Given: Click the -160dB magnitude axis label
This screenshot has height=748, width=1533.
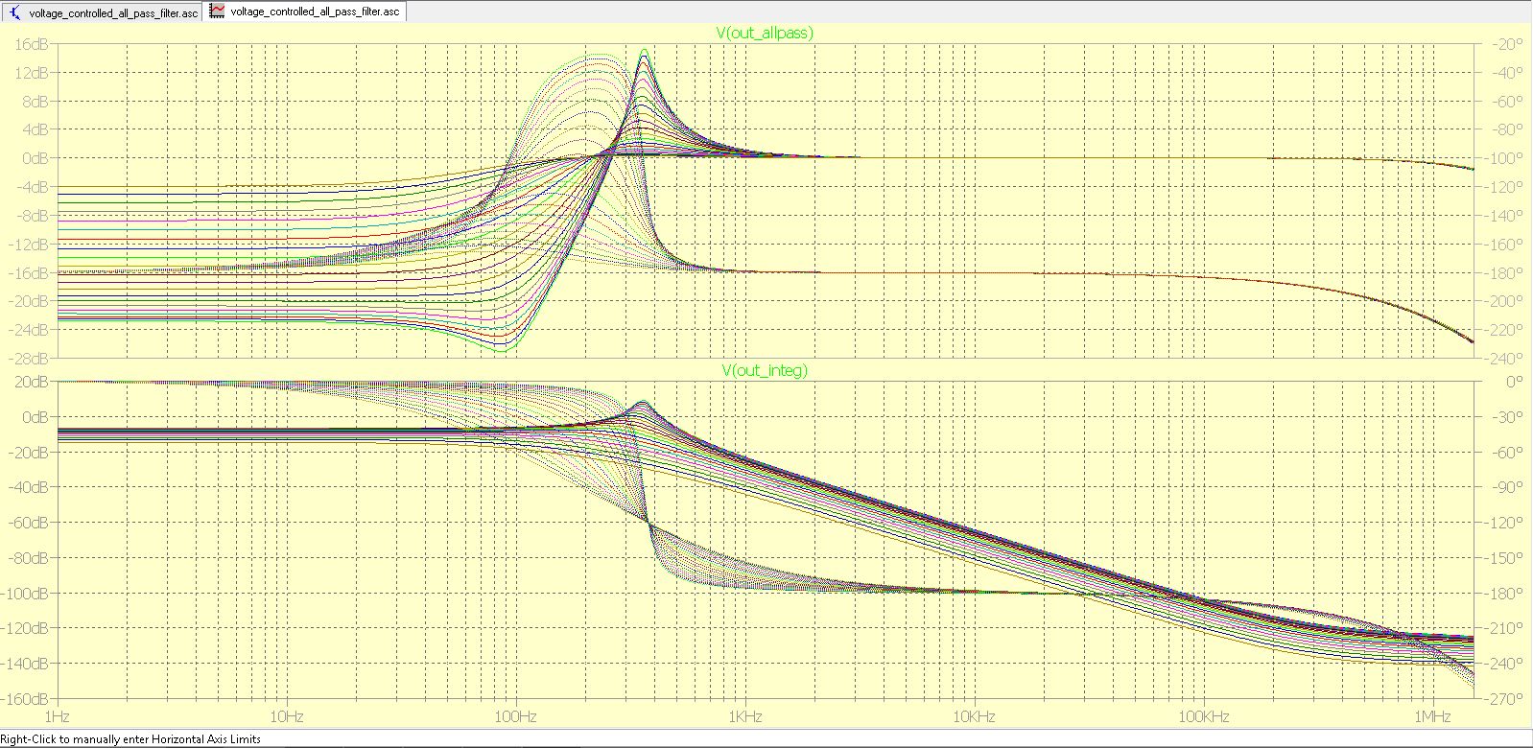Looking at the screenshot, I should (x=26, y=699).
